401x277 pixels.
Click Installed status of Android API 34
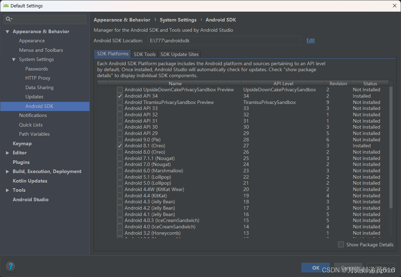[x=362, y=96]
